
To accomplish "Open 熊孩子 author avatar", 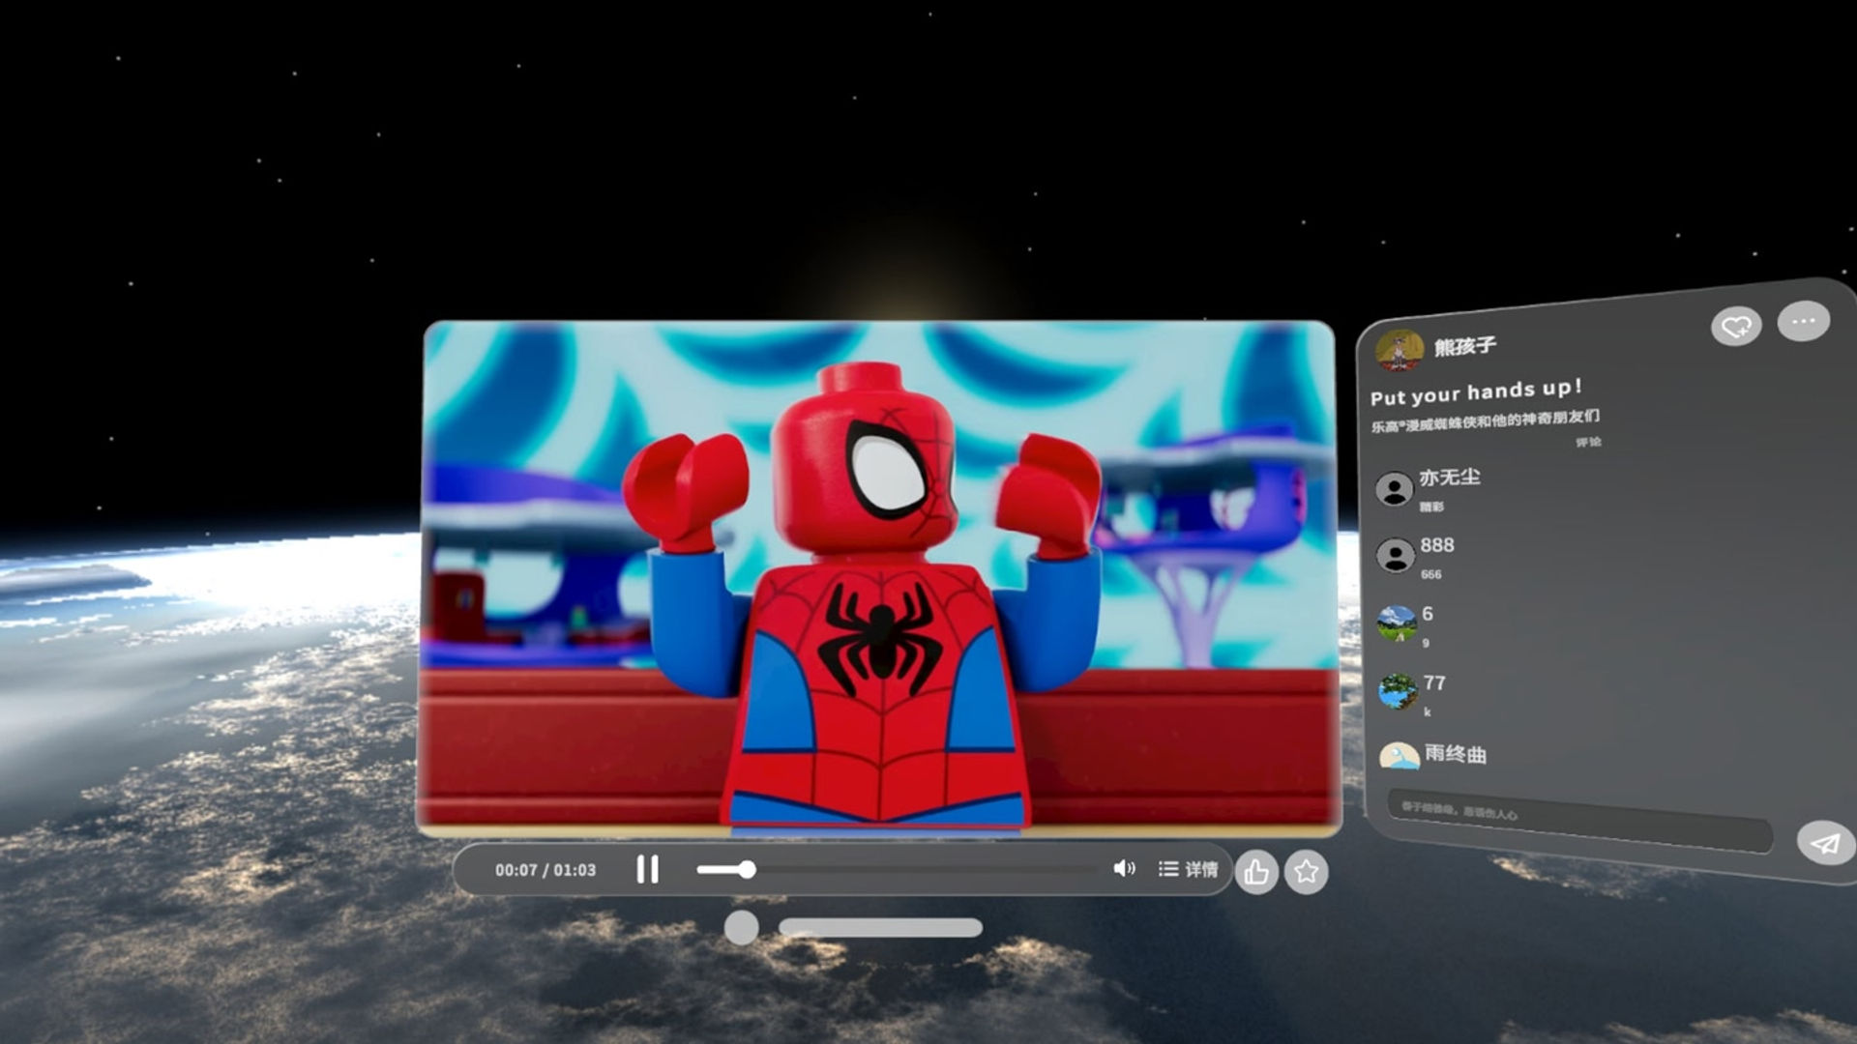I will point(1399,351).
